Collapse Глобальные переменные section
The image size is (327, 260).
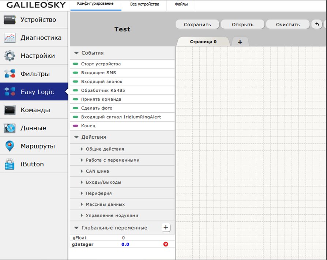point(76,228)
